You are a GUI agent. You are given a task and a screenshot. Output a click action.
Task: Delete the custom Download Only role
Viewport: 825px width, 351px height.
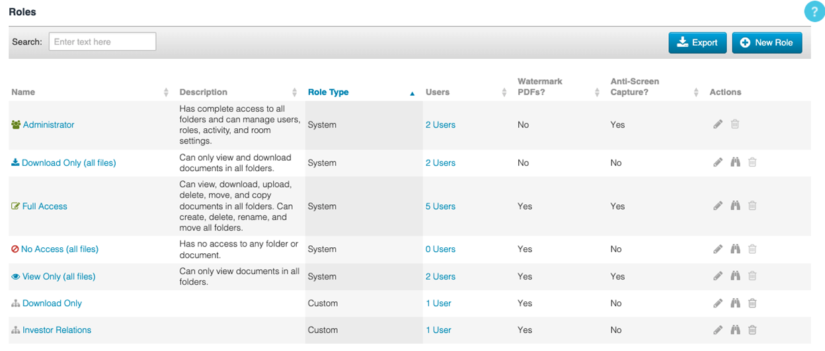point(752,303)
